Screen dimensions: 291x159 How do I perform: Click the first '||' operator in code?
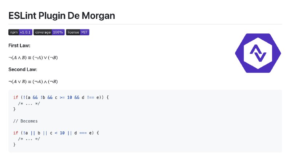[x=33, y=133]
